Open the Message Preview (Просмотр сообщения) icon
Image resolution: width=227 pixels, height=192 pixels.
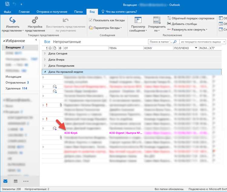[x=138, y=20]
